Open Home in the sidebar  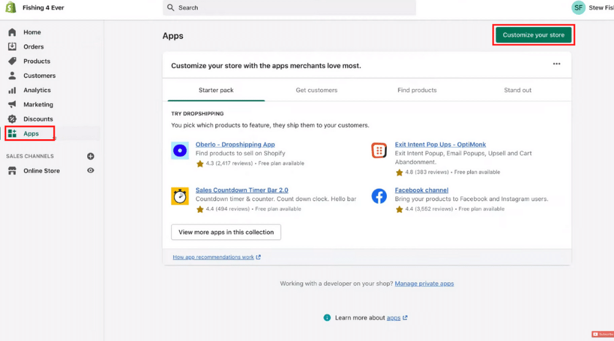click(32, 32)
